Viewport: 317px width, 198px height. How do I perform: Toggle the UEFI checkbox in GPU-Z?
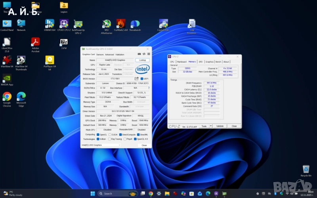141,78
